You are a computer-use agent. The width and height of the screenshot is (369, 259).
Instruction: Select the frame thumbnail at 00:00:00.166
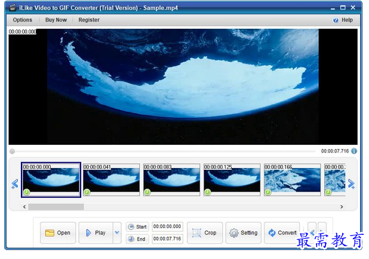tap(292, 180)
